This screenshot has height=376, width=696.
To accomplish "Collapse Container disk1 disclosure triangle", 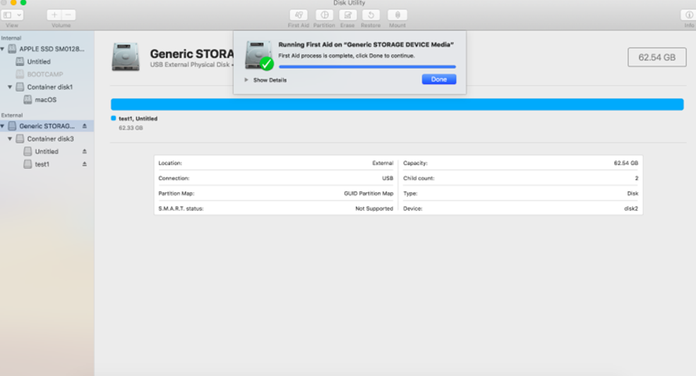I will [x=10, y=87].
